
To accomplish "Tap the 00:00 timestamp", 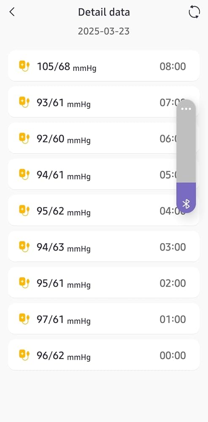I will tap(173, 355).
